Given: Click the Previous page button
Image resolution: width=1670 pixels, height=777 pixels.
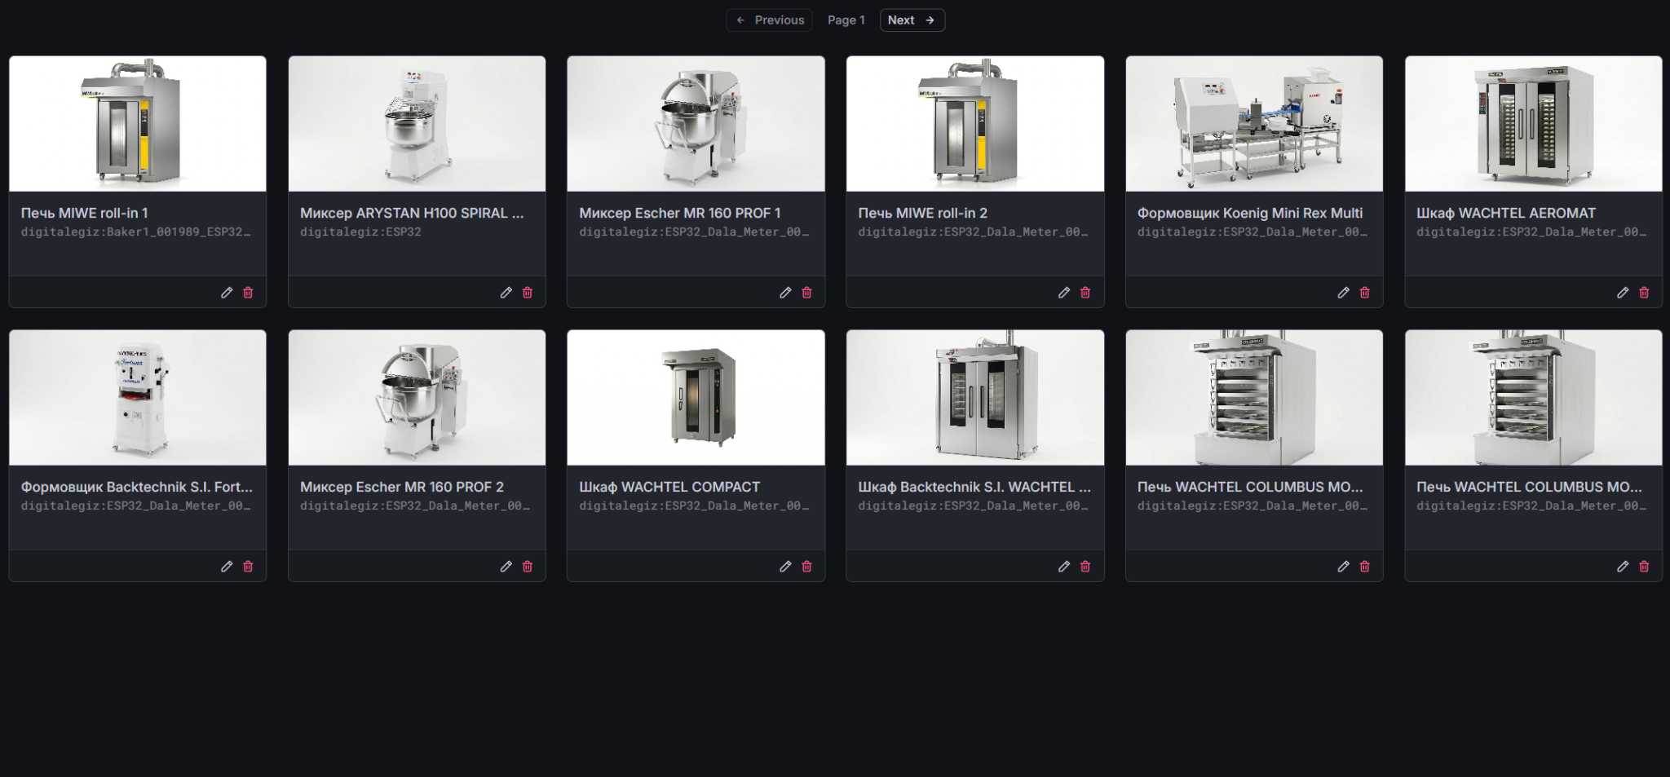Looking at the screenshot, I should pos(769,20).
